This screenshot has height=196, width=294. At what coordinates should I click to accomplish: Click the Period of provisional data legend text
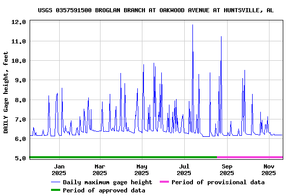point(218,182)
